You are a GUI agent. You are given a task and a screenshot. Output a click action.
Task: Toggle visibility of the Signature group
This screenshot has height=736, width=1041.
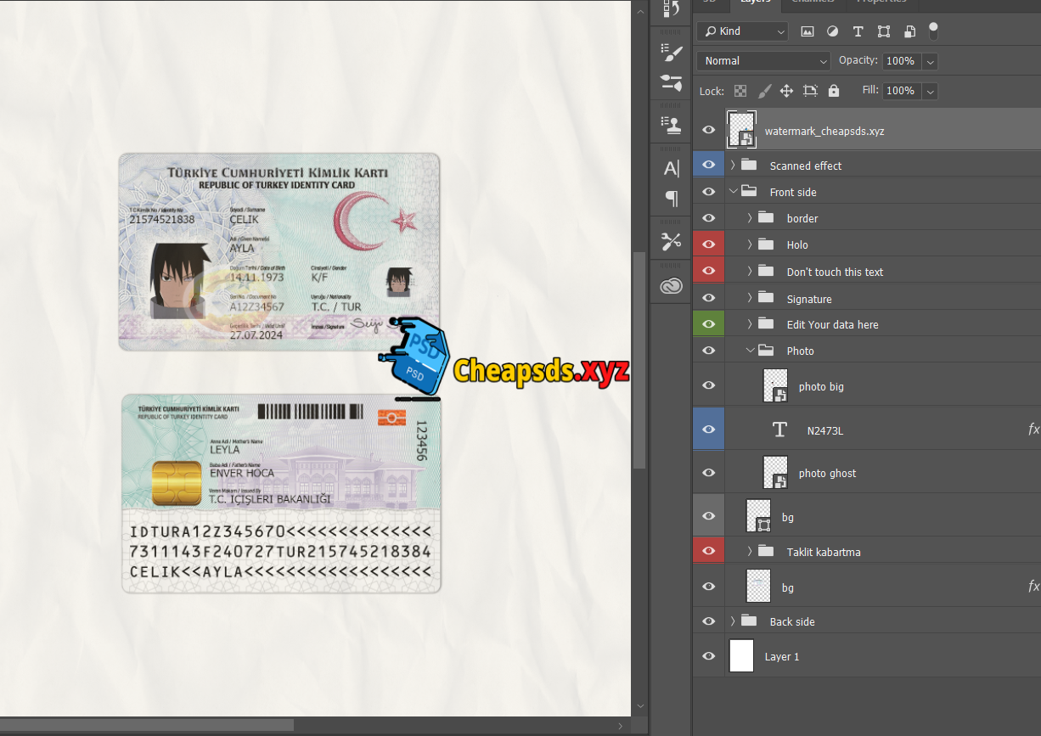pyautogui.click(x=709, y=299)
